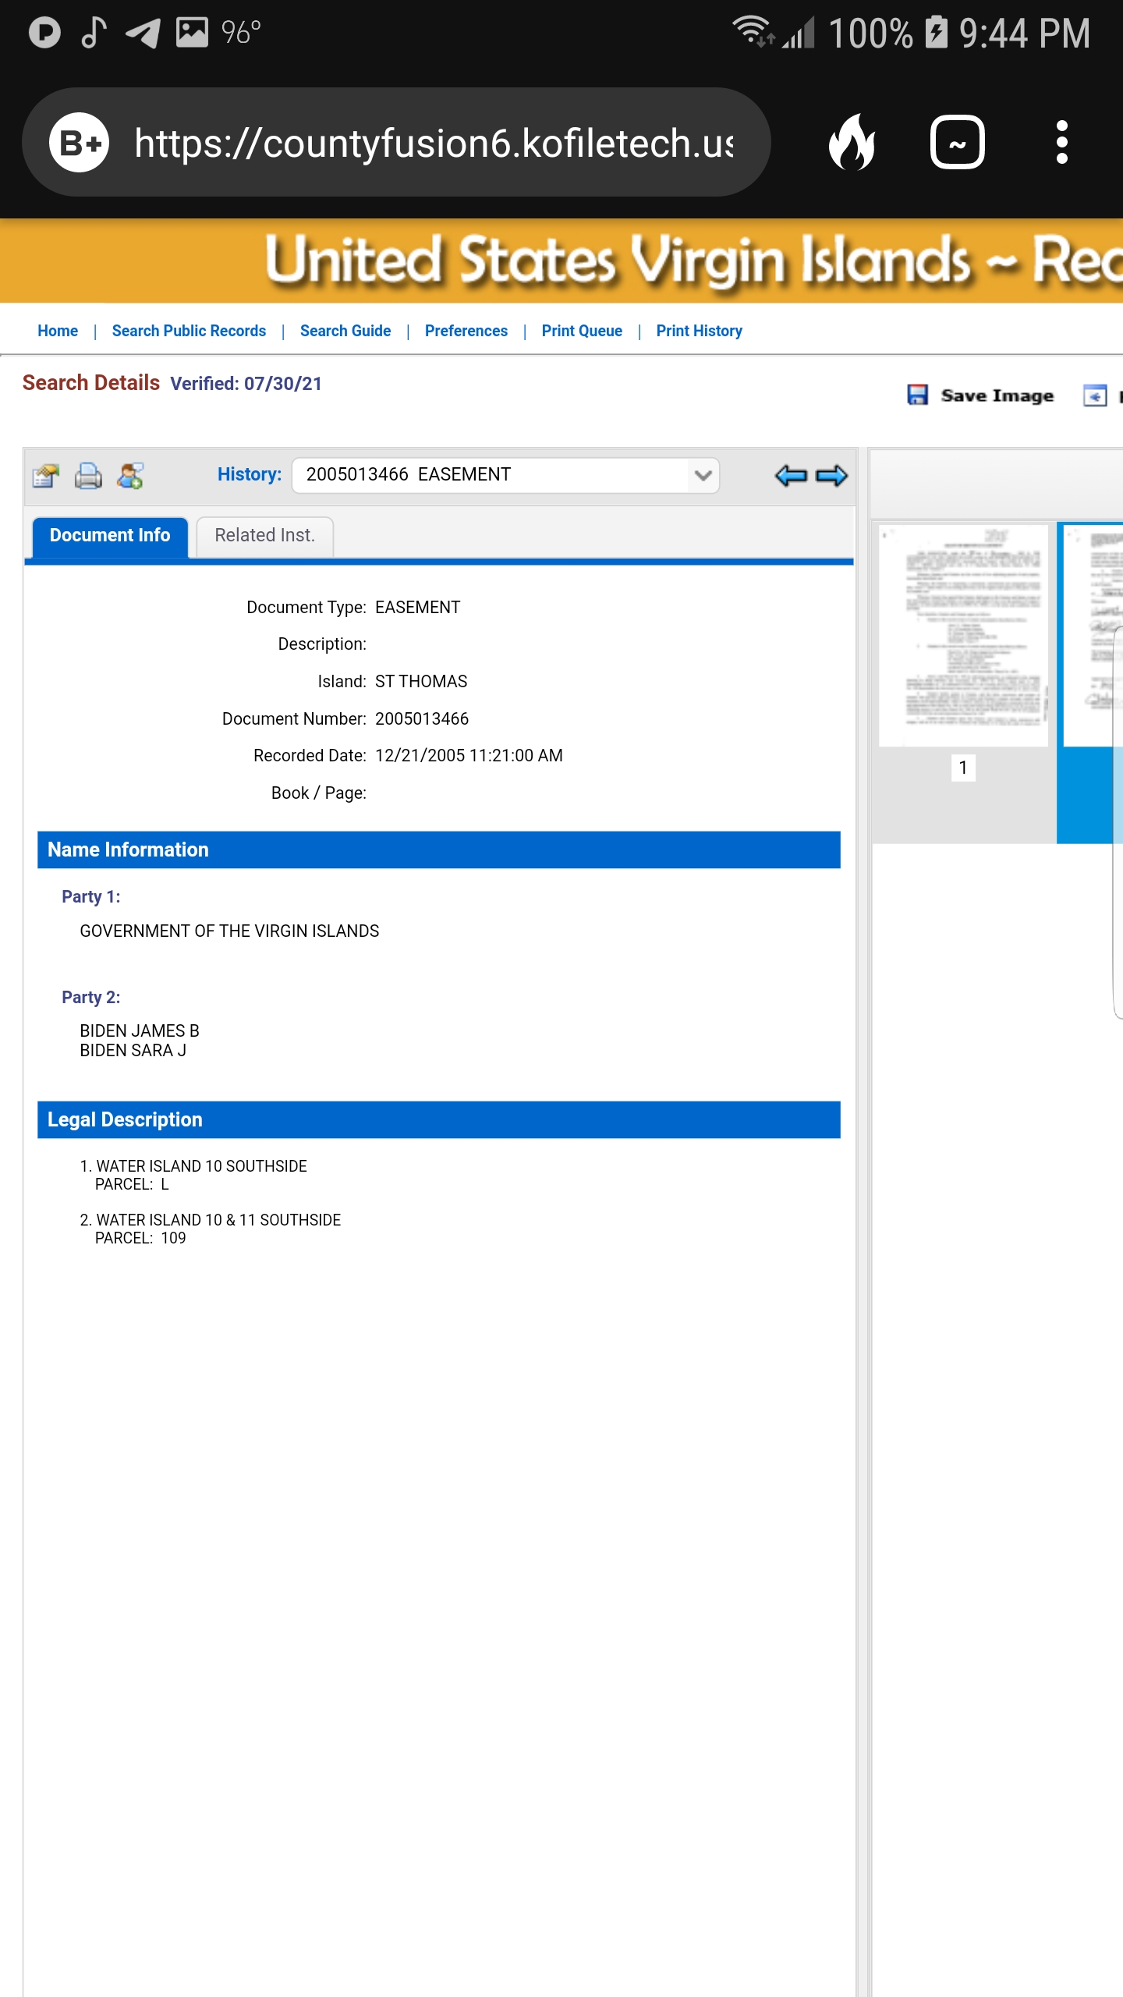Click the PARCEL: 109 text
Image resolution: width=1123 pixels, height=1997 pixels.
140,1239
